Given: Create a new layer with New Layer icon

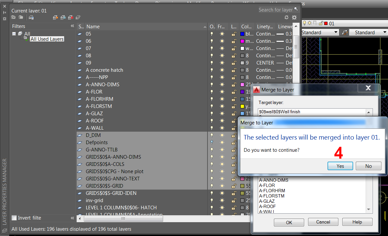Looking at the screenshot, I should pyautogui.click(x=56, y=17).
